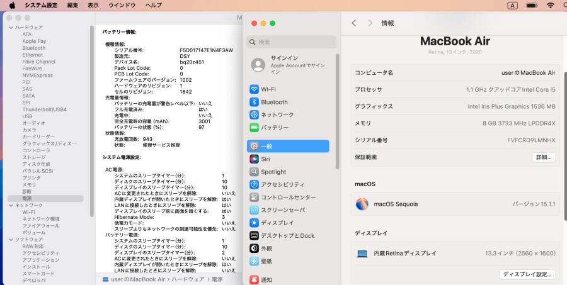Select 電源 in the hardware tree

pyautogui.click(x=45, y=198)
